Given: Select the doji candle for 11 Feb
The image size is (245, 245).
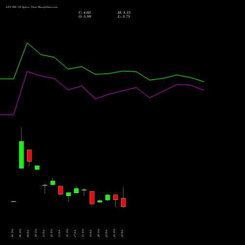Looking at the screenshot, I should click(45, 185).
